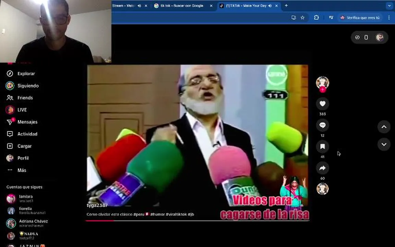This screenshot has width=395, height=247.
Task: Open comments with the speech bubble icon
Action: pos(322,125)
